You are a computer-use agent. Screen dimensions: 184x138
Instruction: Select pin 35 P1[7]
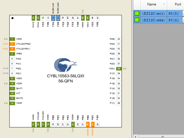[x=119, y=74]
